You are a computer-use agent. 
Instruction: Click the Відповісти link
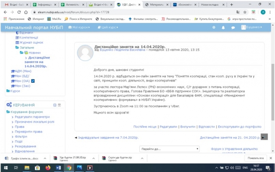pos(207,127)
